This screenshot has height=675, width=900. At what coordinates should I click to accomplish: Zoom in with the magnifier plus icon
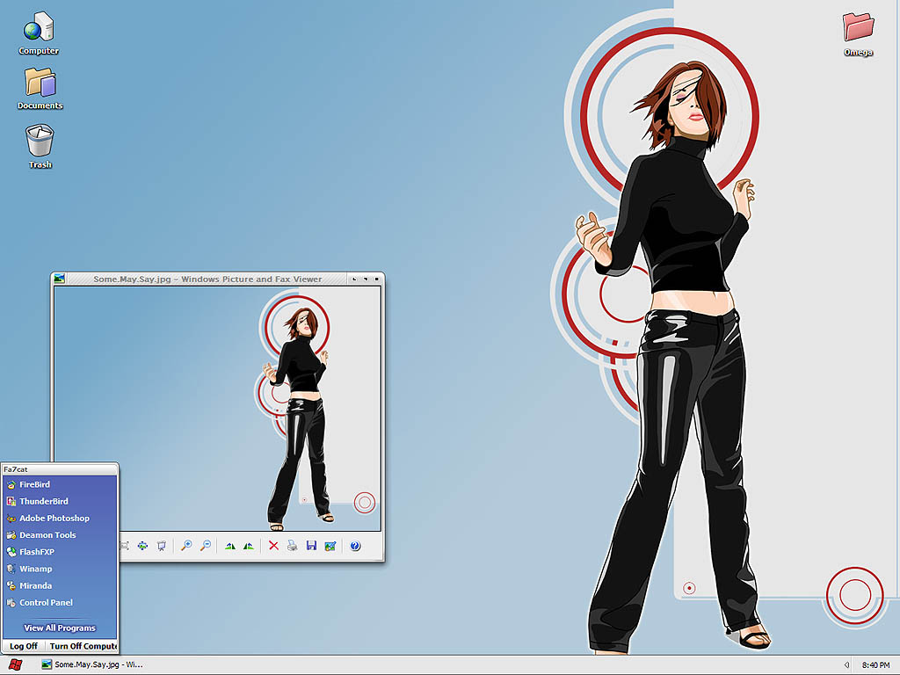186,546
